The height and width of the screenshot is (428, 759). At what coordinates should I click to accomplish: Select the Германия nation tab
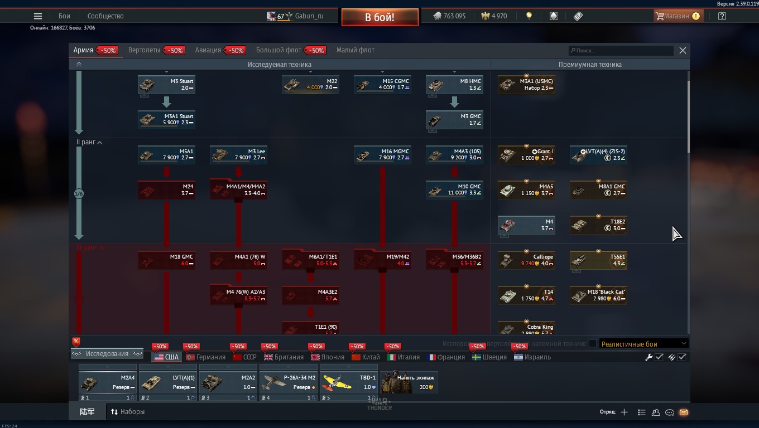(210, 357)
